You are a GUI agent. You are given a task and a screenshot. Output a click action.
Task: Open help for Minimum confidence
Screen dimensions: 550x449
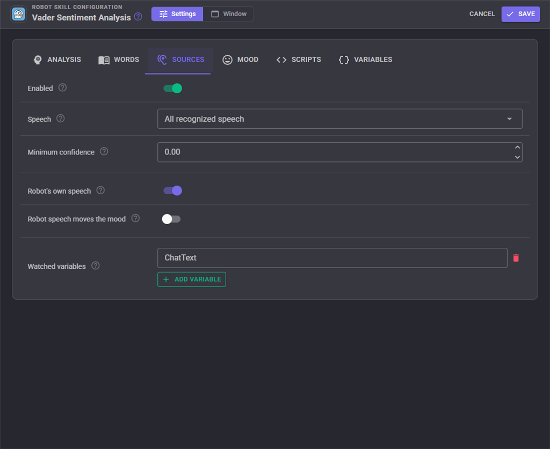point(104,151)
